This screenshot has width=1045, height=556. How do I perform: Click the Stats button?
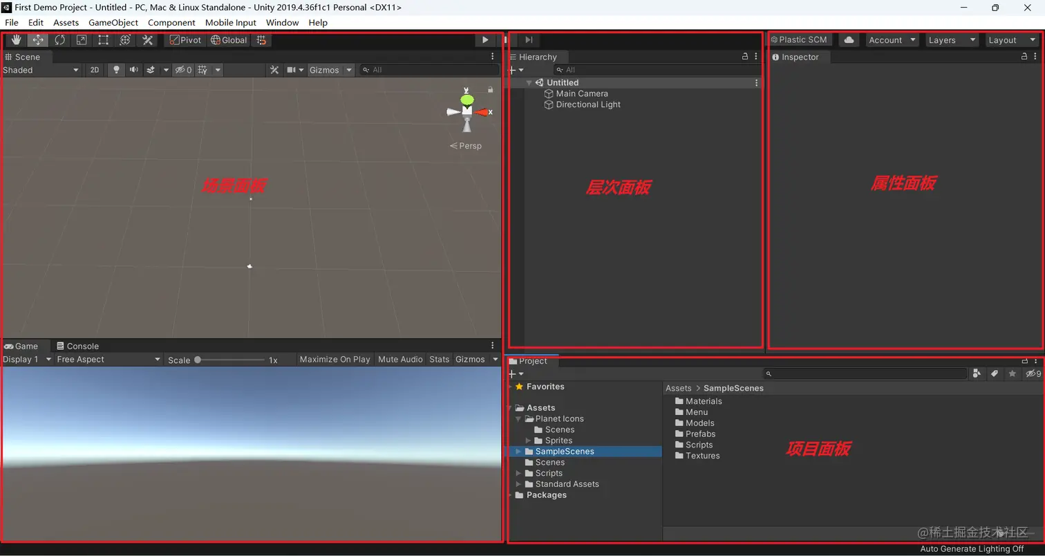coord(439,360)
